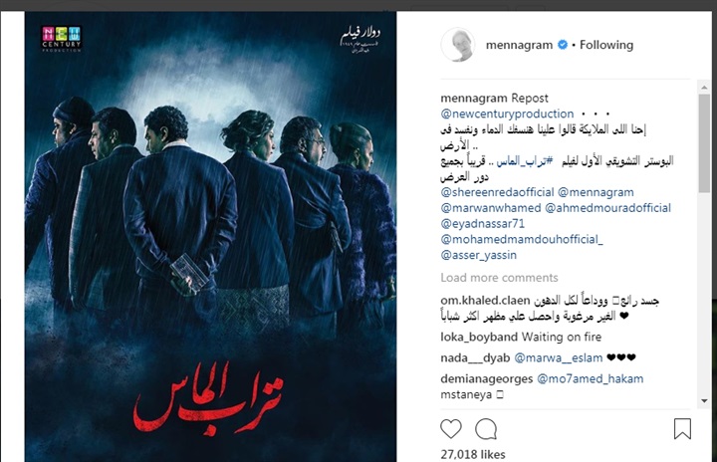Image resolution: width=717 pixels, height=462 pixels.
Task: Open mennagram profile picture
Action: 458,45
